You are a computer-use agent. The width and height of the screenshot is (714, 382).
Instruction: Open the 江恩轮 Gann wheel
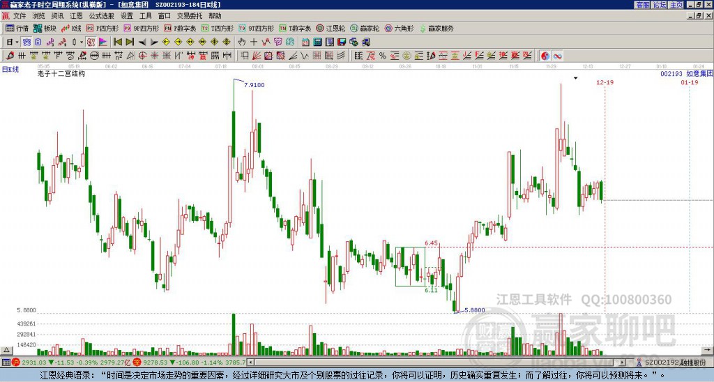pos(331,28)
